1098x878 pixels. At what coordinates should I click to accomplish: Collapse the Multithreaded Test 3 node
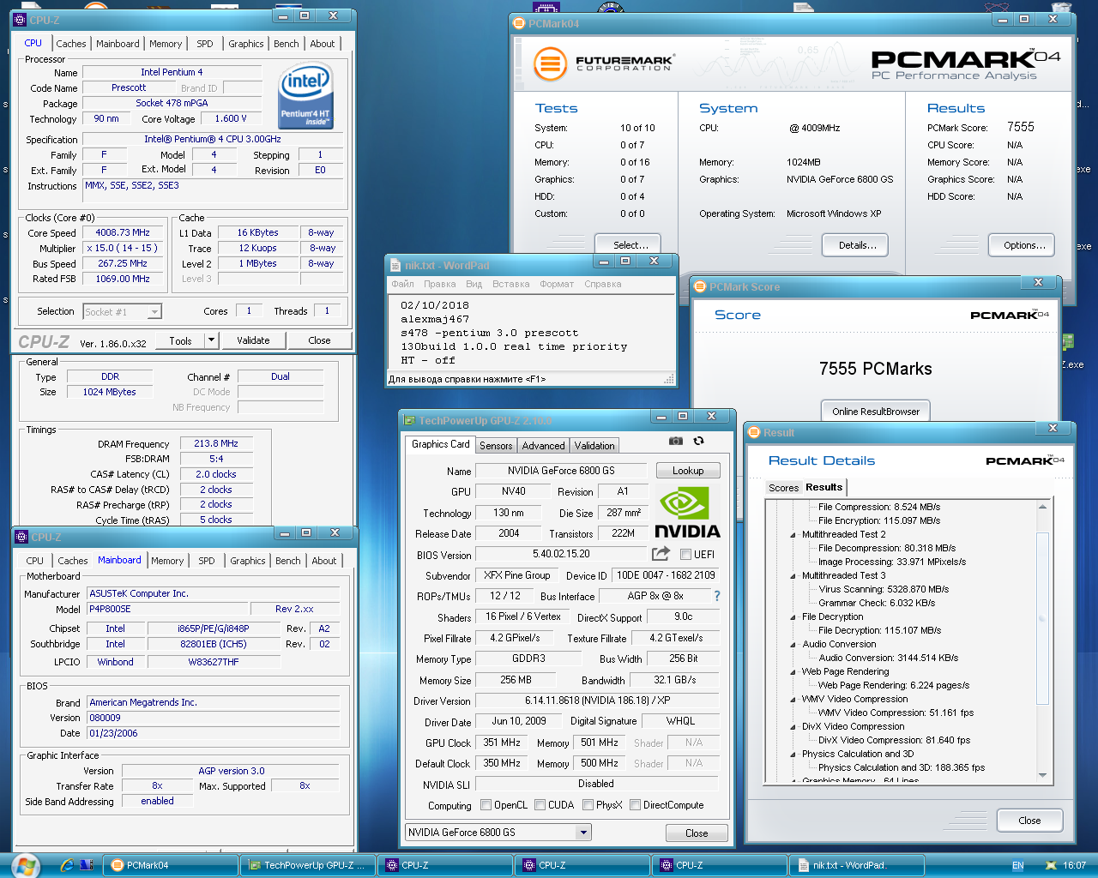tap(793, 576)
